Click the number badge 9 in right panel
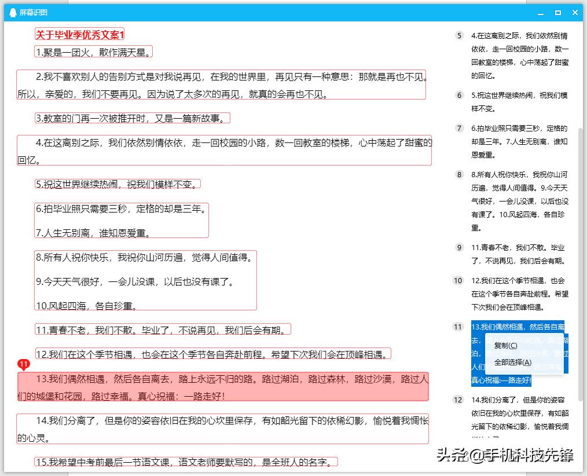Screen dimensions: 587x476 [x=458, y=247]
